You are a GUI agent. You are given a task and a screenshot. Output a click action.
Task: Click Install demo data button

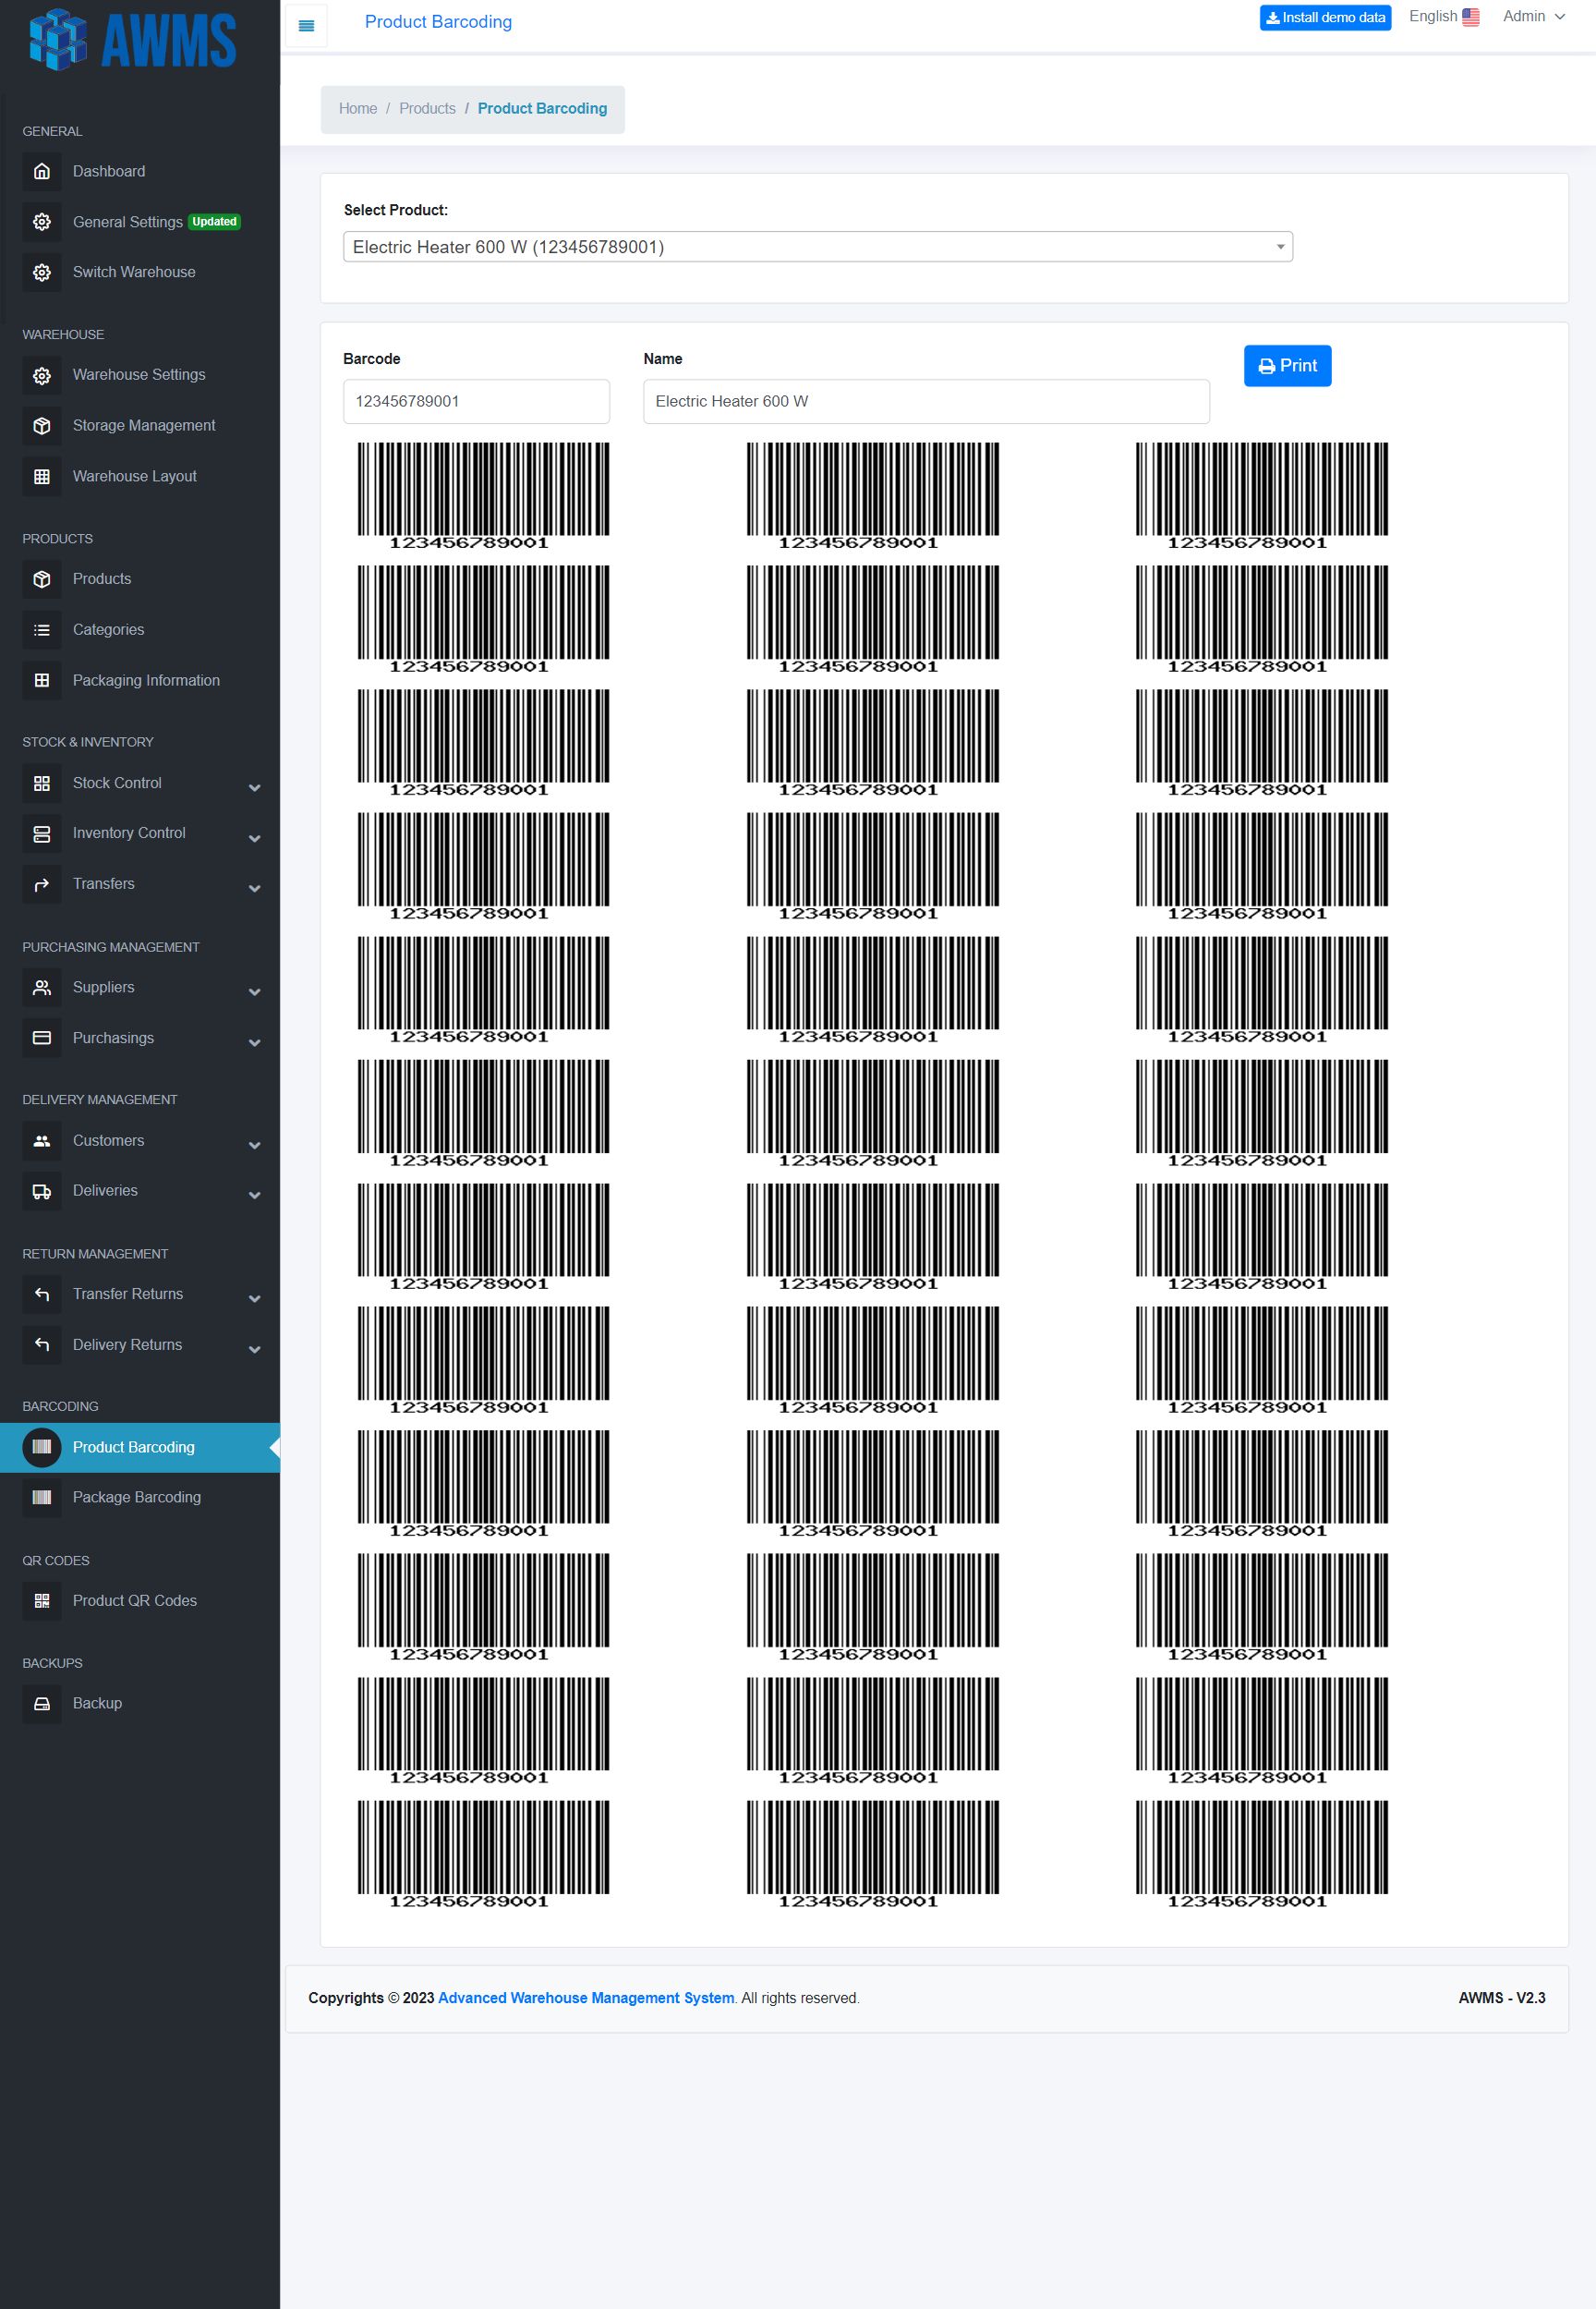1325,18
